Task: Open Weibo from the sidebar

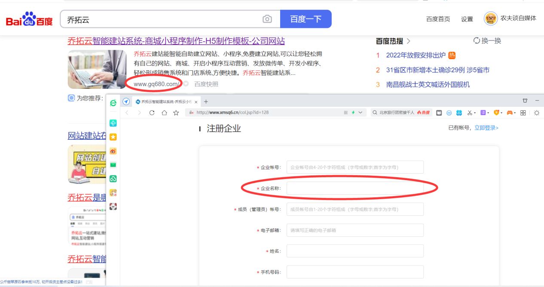Action: [113, 151]
